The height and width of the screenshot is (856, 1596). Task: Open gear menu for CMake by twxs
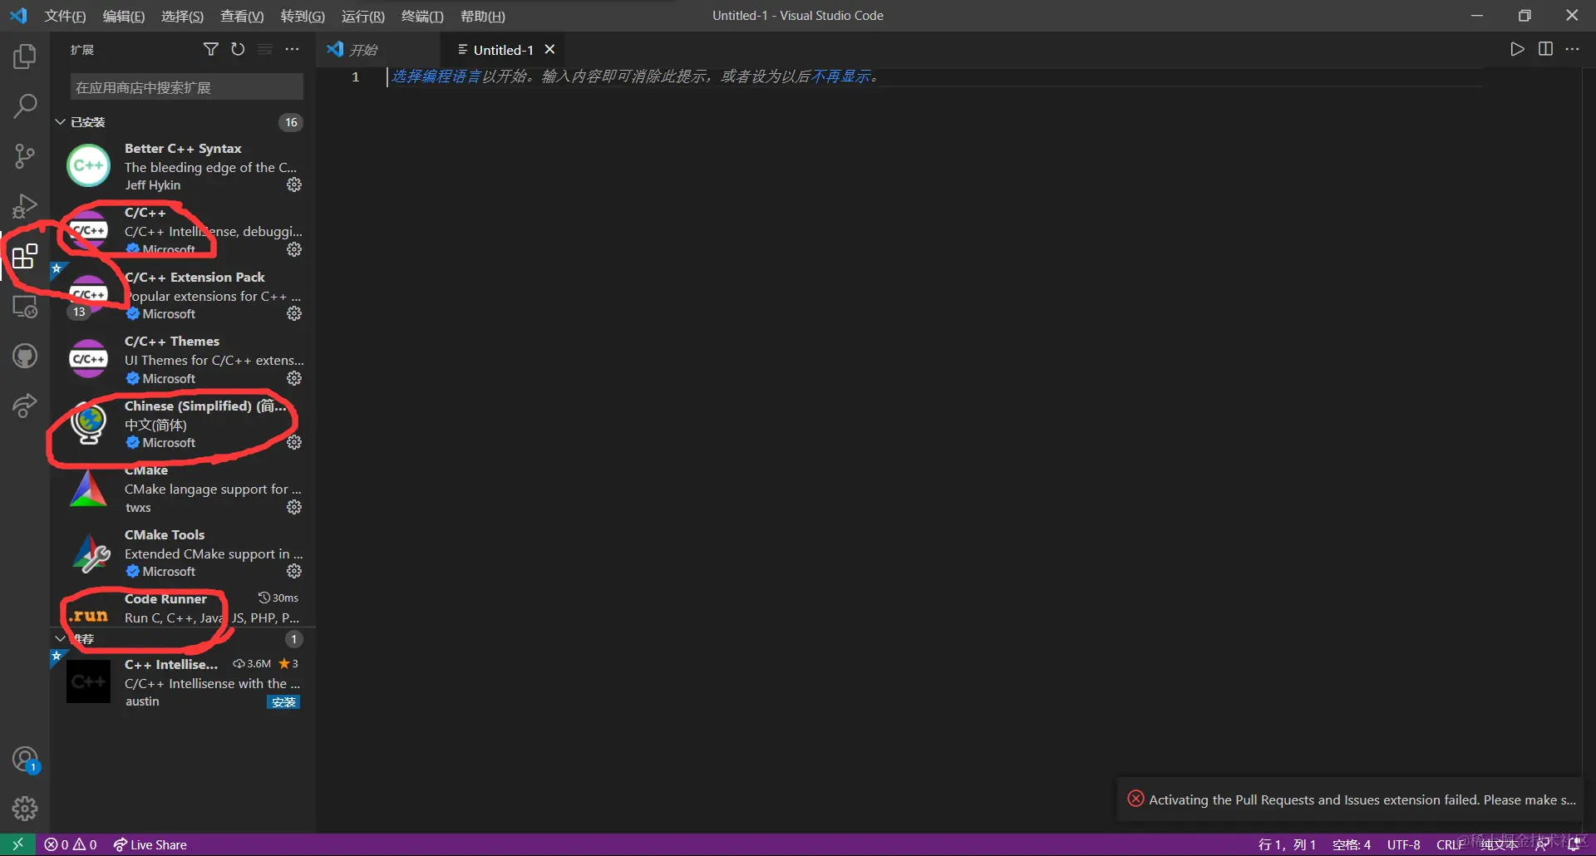294,507
